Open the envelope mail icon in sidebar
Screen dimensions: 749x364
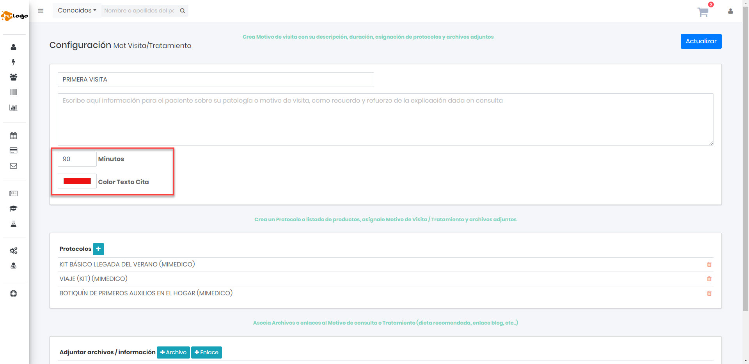click(x=14, y=166)
